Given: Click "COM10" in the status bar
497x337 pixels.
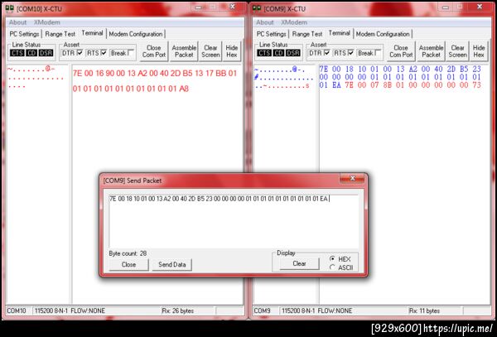Looking at the screenshot, I should 17,311.
